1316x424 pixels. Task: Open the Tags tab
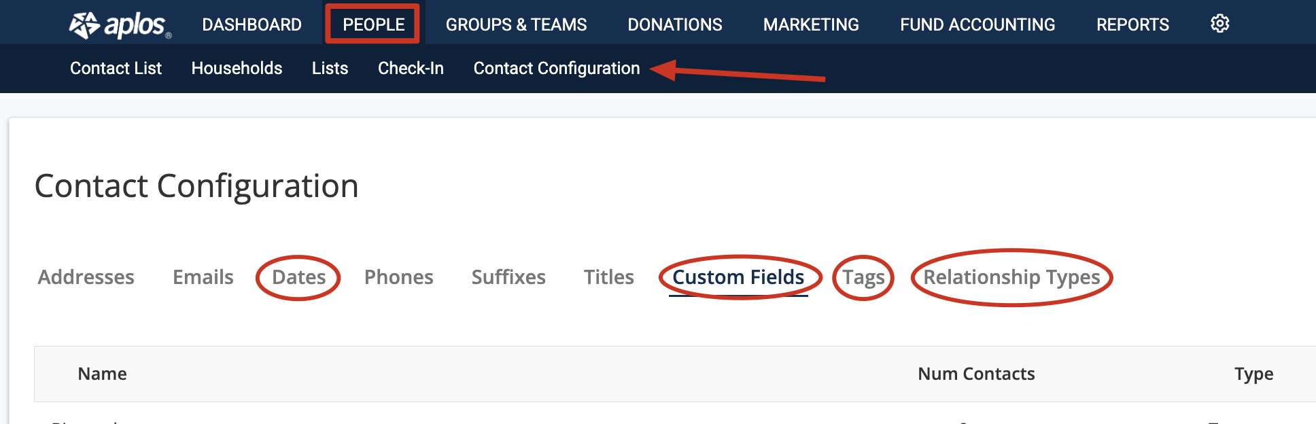pos(863,278)
